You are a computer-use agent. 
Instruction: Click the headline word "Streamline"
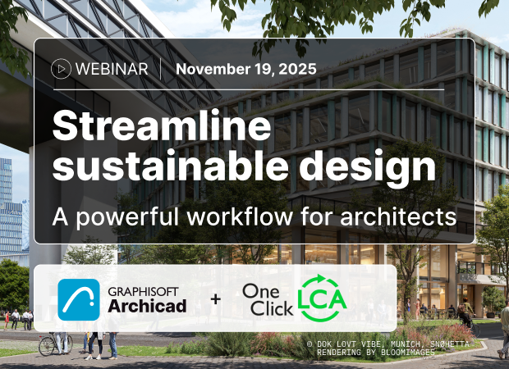tap(162, 125)
